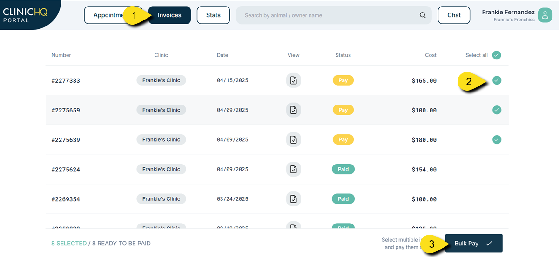The image size is (559, 257).
Task: Uncheck invoice #2275659 selection
Action: [x=497, y=110]
